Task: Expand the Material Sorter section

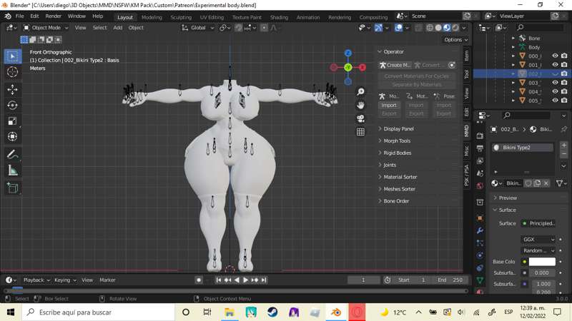Action: click(400, 177)
